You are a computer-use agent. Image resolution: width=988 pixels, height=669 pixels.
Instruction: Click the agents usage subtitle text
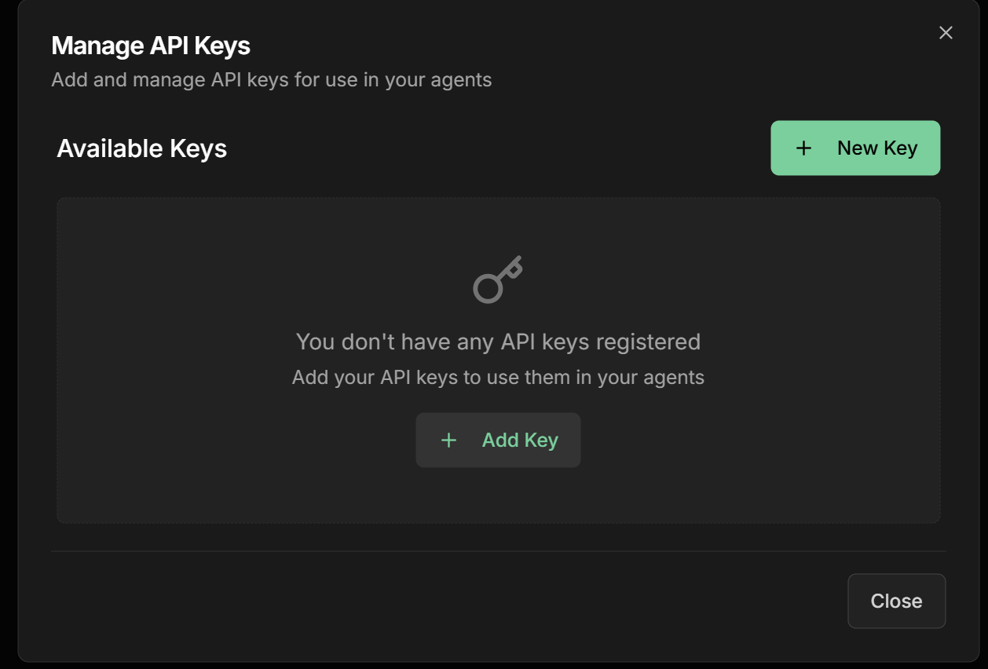point(271,79)
